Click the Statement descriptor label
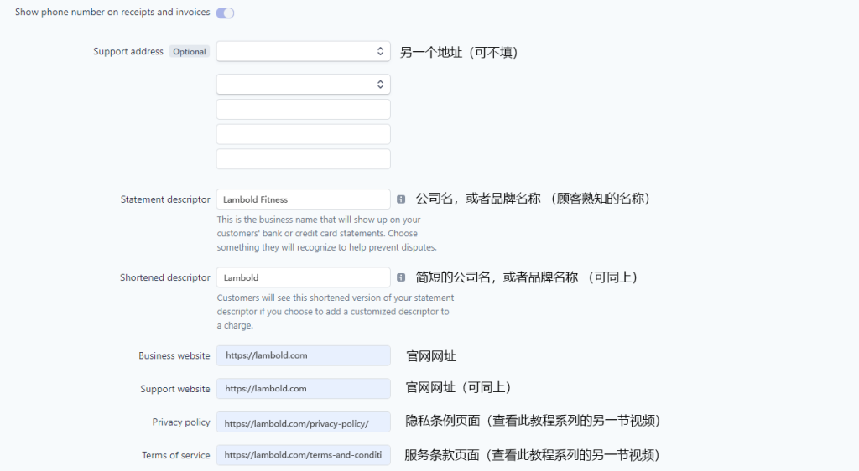The image size is (859, 471). click(165, 199)
